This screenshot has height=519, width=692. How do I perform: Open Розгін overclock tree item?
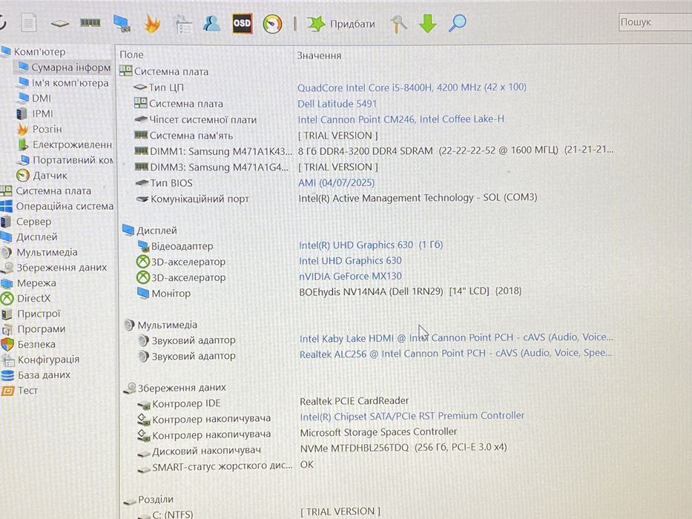point(39,129)
